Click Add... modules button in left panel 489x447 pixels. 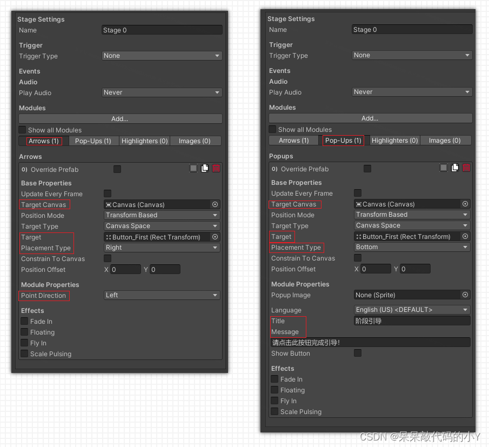[120, 118]
